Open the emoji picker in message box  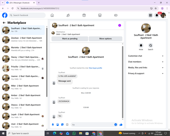click(x=116, y=125)
